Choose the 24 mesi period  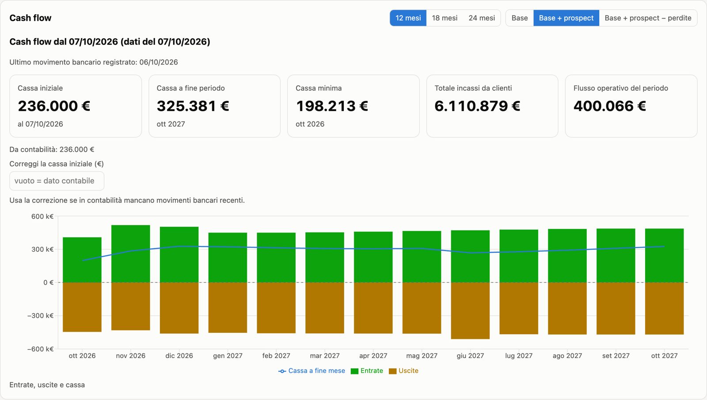[482, 18]
